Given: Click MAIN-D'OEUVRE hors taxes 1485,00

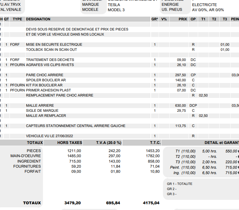Looking at the screenshot, I should click(74, 156).
